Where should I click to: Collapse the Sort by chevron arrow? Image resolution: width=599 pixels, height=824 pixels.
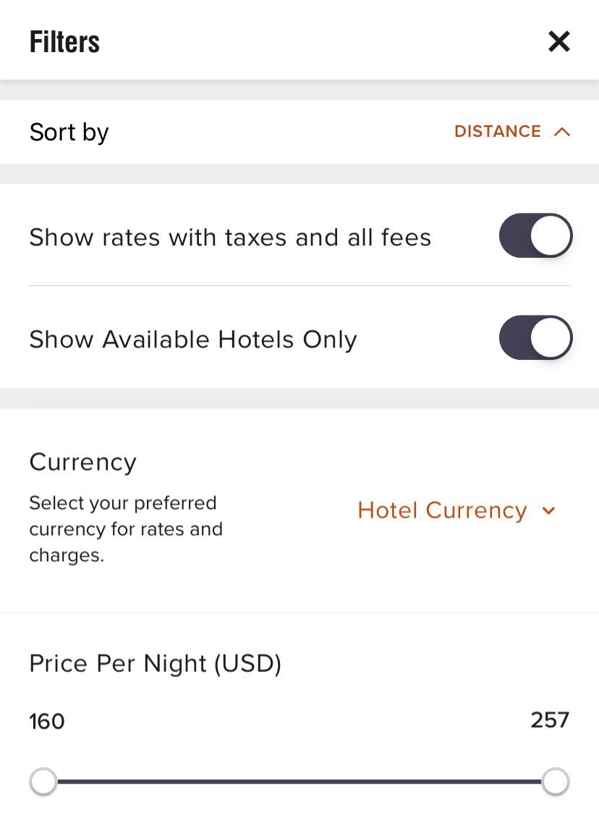562,132
